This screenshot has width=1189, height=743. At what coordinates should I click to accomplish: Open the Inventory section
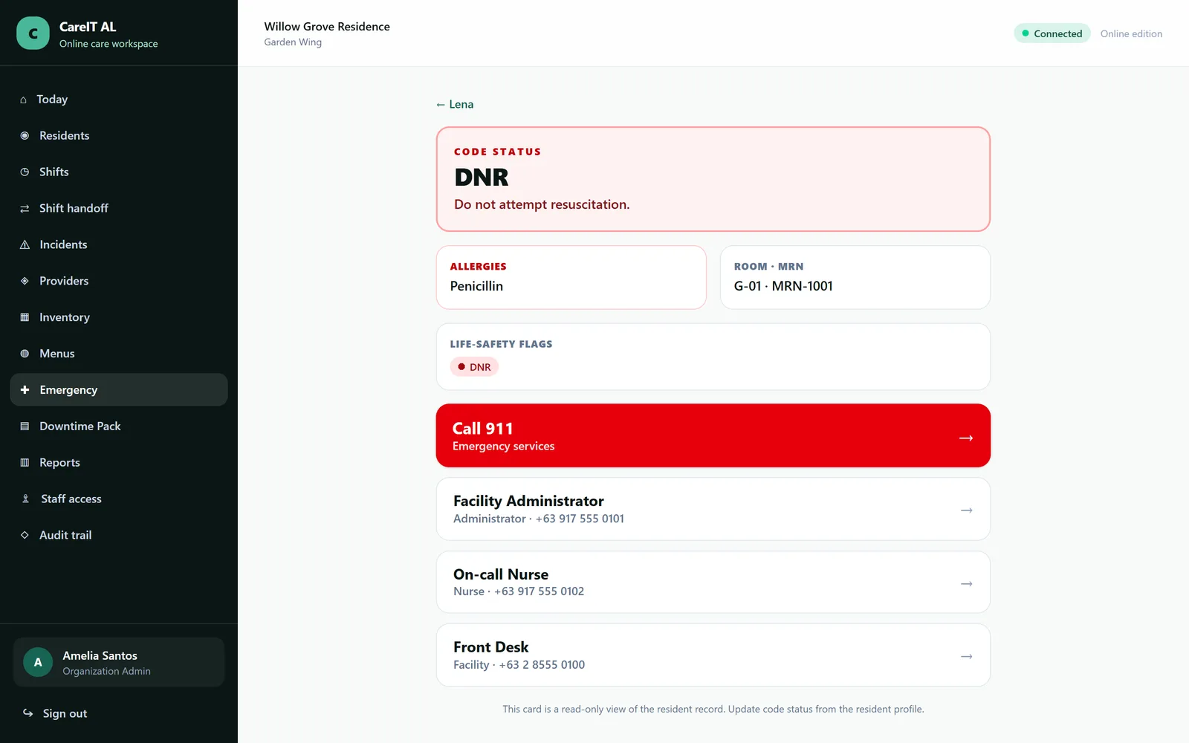119,317
